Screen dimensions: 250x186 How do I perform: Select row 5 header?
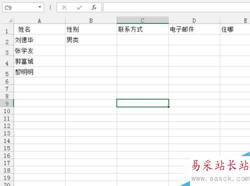point(7,72)
